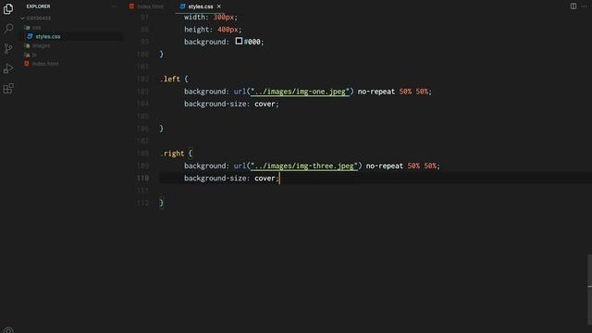Click the .left selector text

point(170,79)
